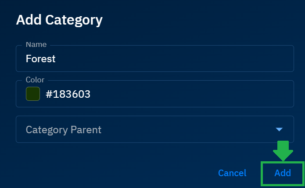305x188 pixels.
Task: Open color picker via the swatch square
Action: (x=33, y=94)
